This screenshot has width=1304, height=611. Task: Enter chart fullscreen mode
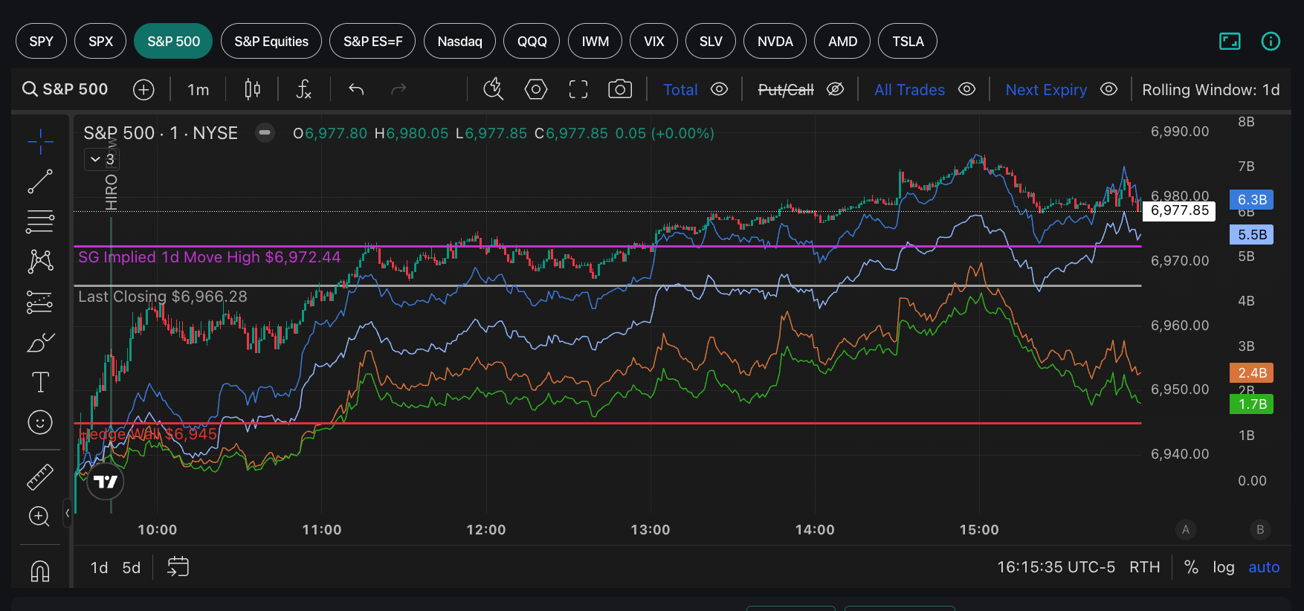pos(578,89)
